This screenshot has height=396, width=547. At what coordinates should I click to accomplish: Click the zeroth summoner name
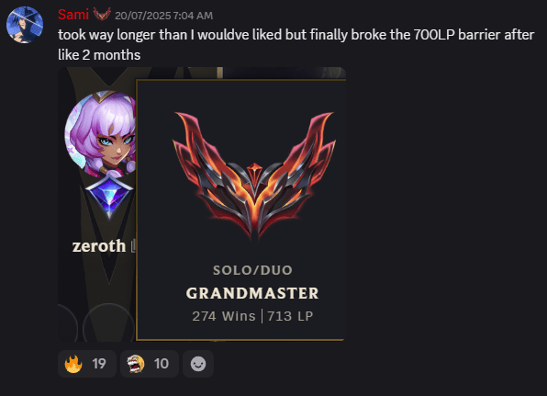[99, 246]
